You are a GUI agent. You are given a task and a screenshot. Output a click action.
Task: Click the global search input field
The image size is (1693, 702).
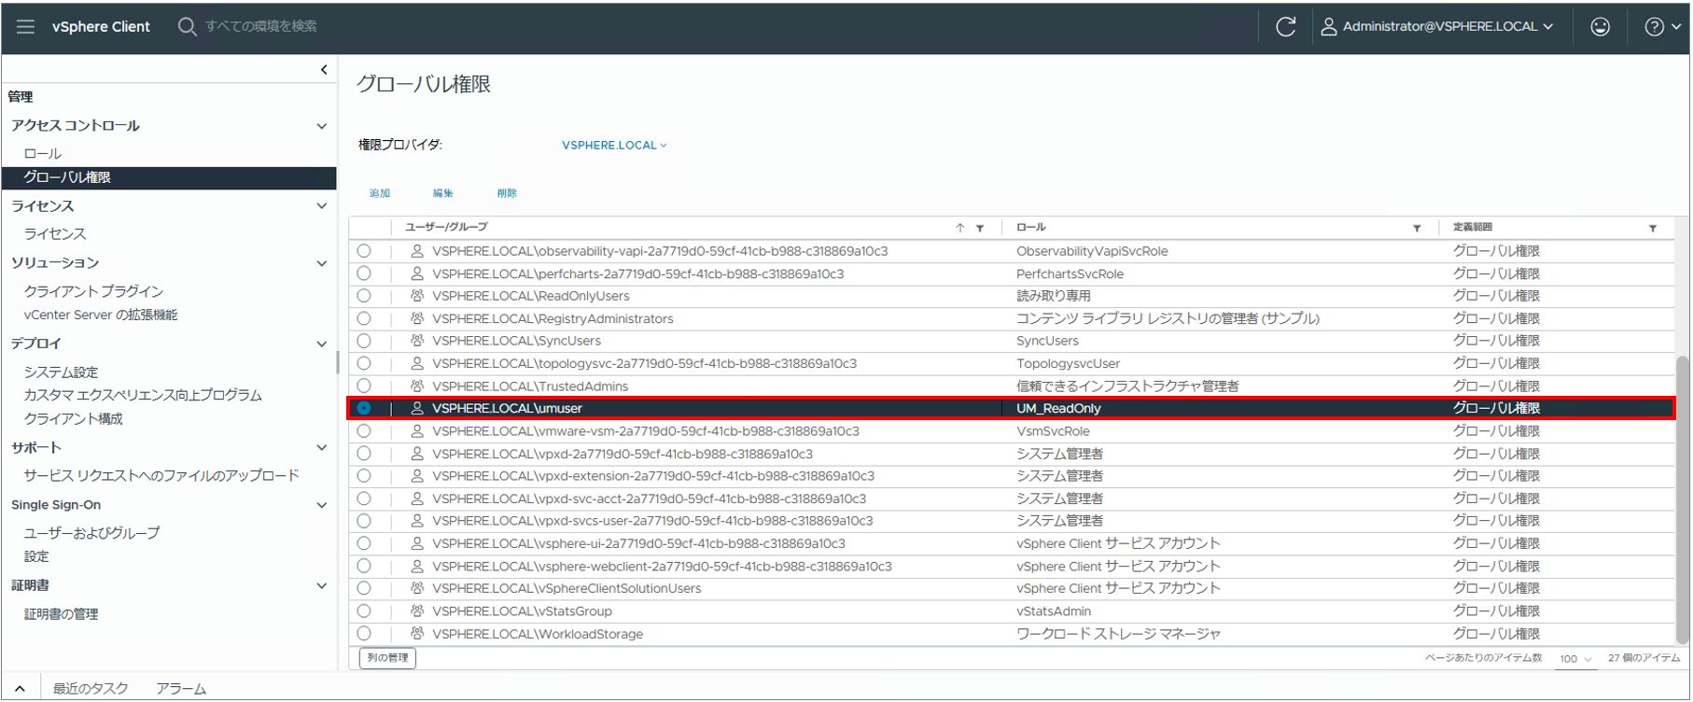click(261, 27)
